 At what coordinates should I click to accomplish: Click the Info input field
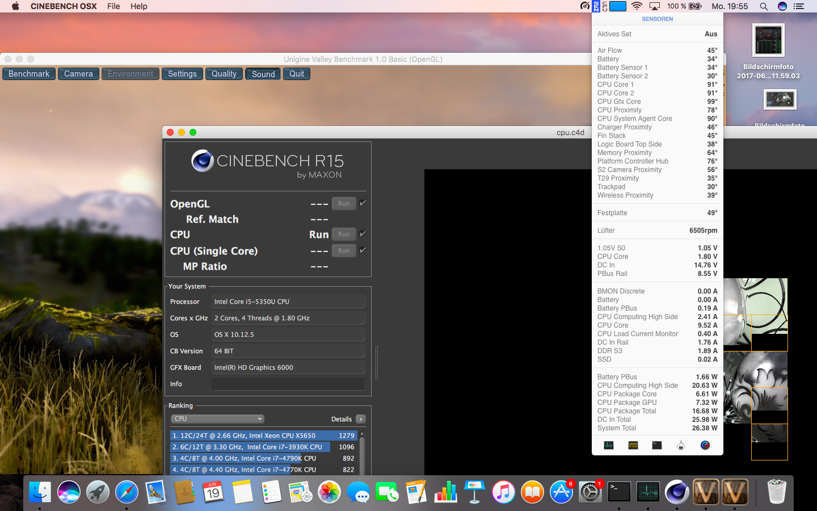coord(288,384)
